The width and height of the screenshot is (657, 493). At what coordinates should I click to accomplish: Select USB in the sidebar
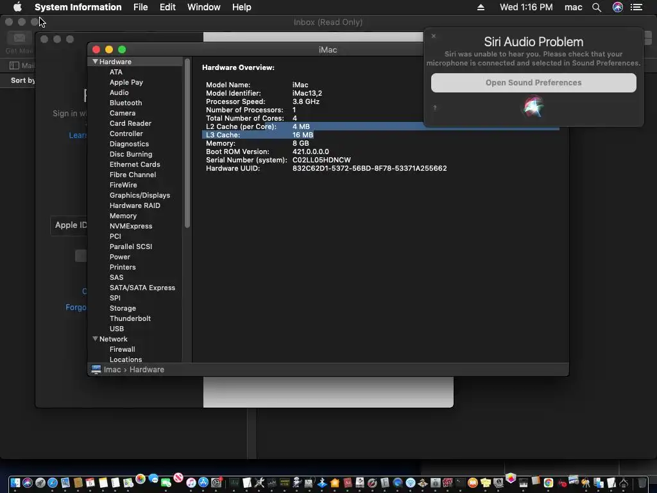click(117, 329)
